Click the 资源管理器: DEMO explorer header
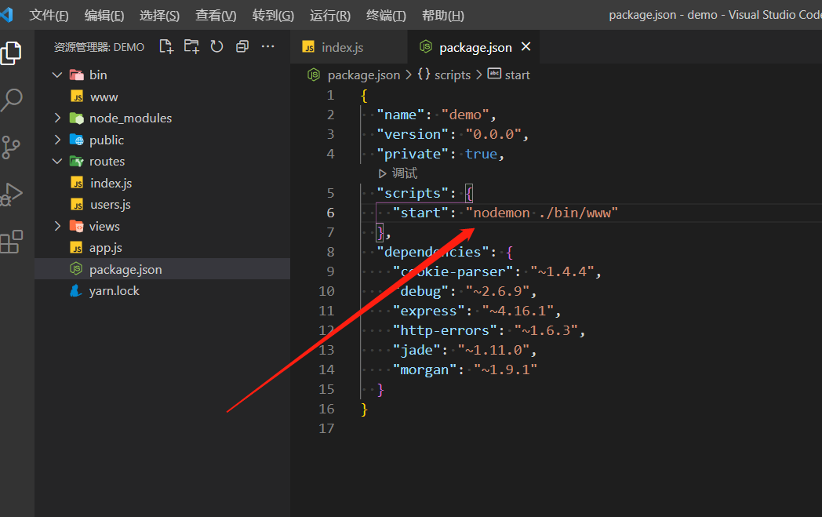The image size is (822, 517). tap(99, 47)
